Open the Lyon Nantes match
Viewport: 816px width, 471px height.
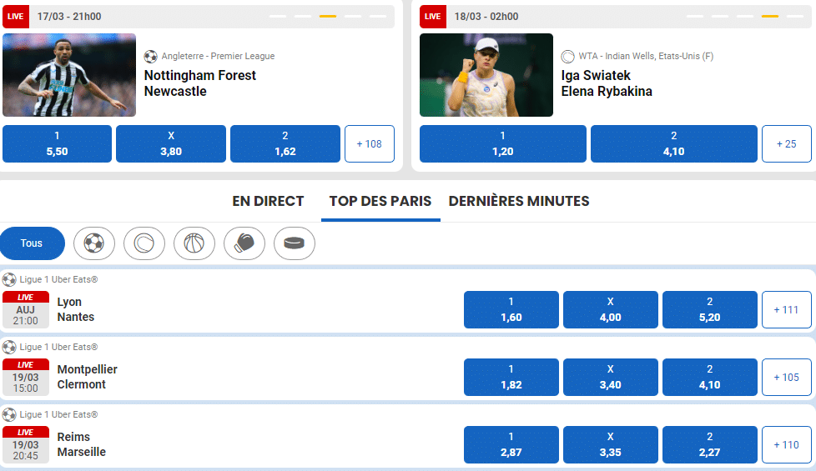pos(76,309)
